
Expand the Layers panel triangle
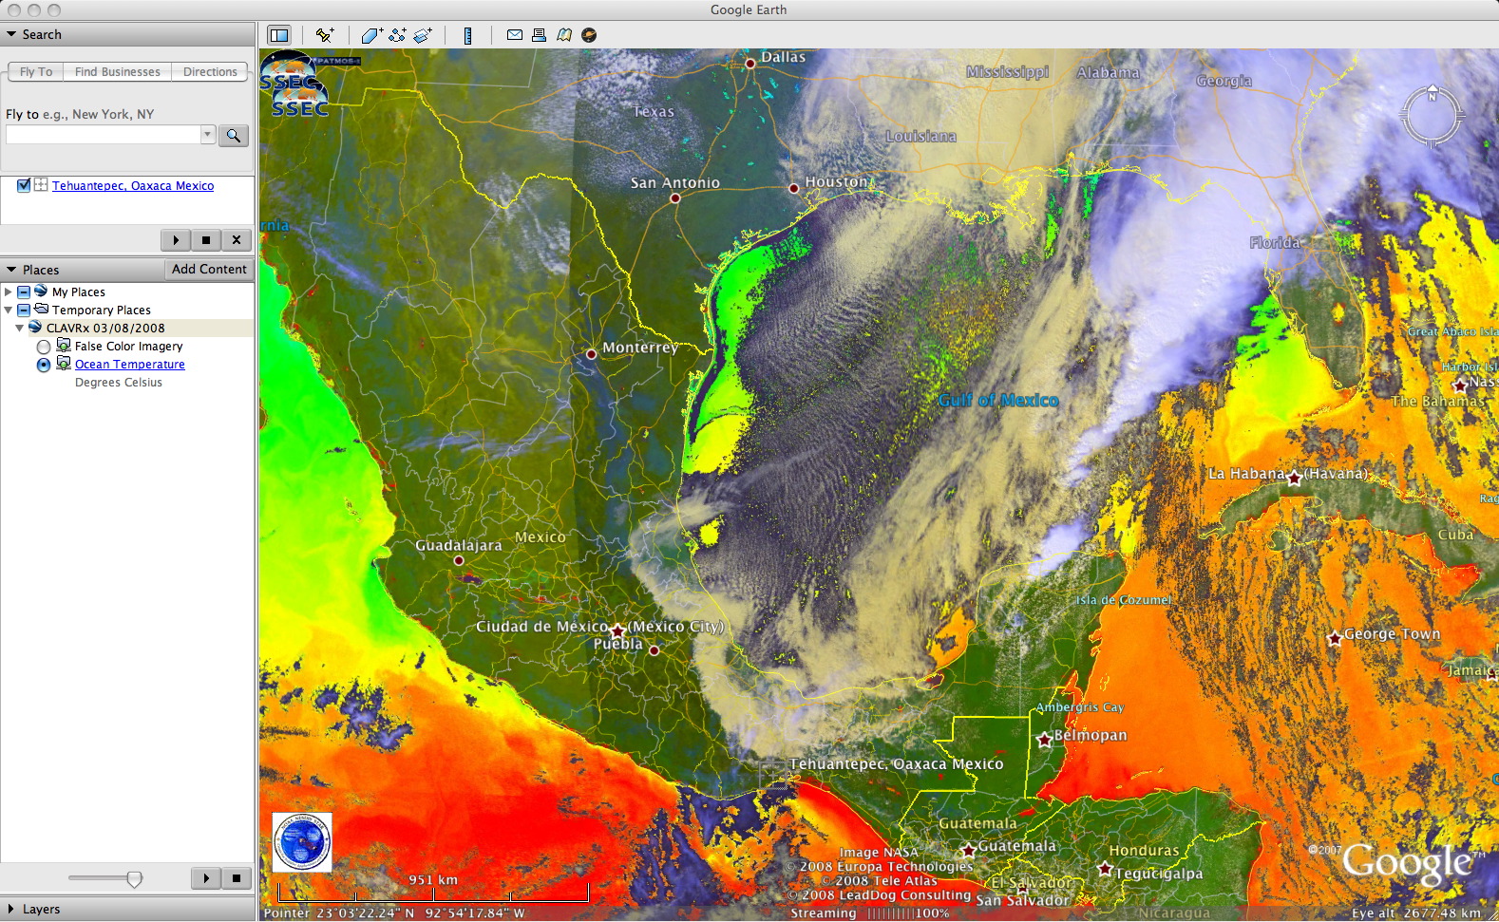click(x=11, y=909)
